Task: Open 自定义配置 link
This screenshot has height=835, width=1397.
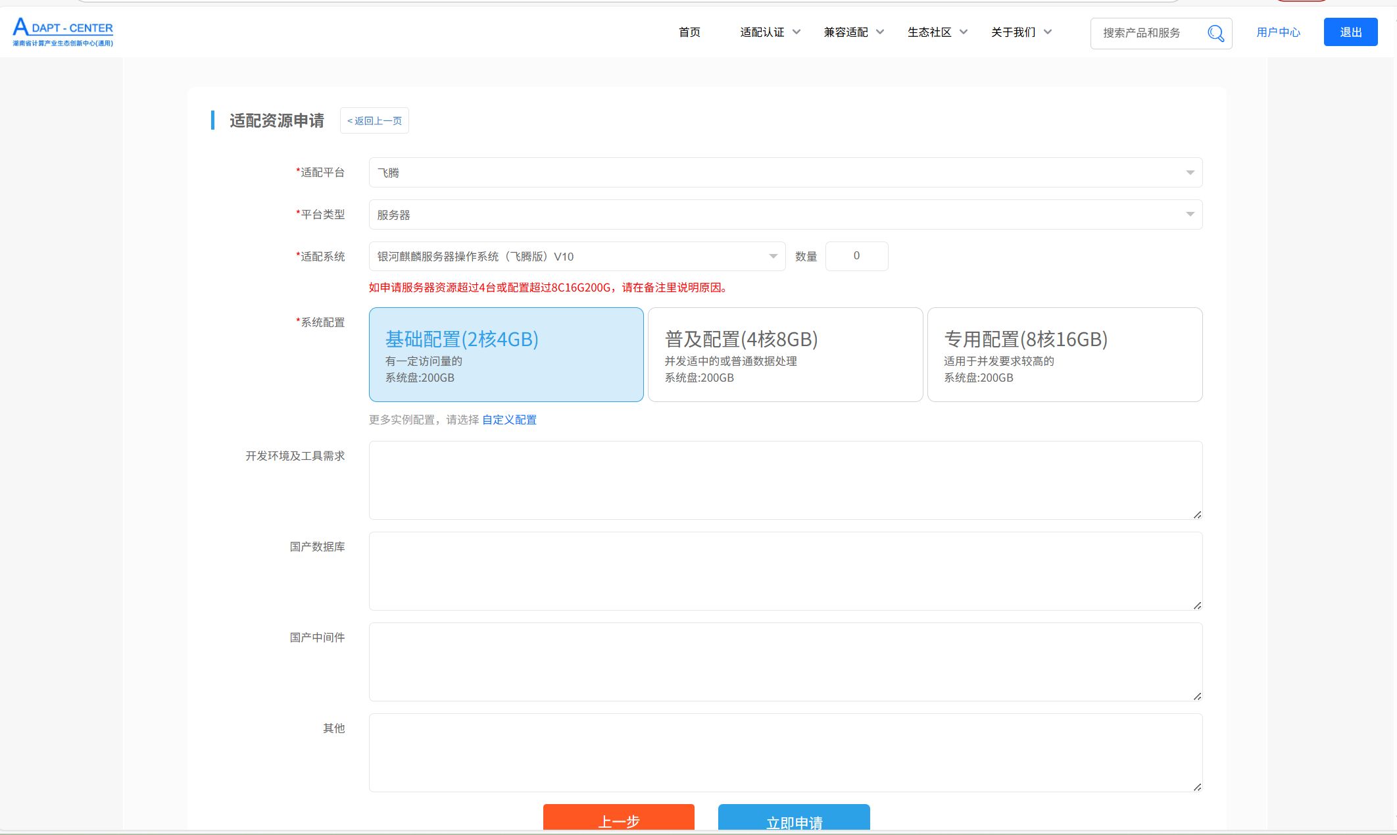Action: click(509, 420)
